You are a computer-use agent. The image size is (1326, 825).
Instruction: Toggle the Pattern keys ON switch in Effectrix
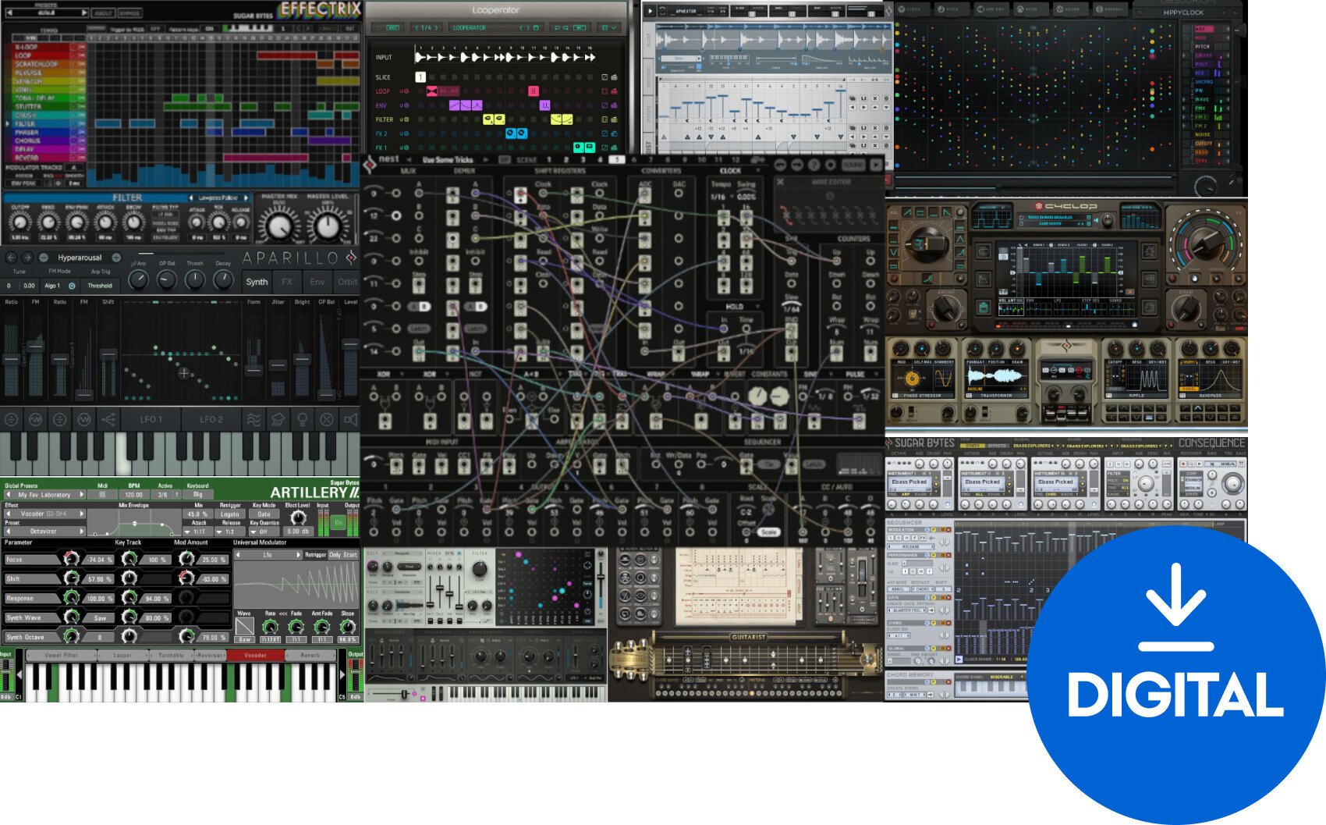click(209, 29)
